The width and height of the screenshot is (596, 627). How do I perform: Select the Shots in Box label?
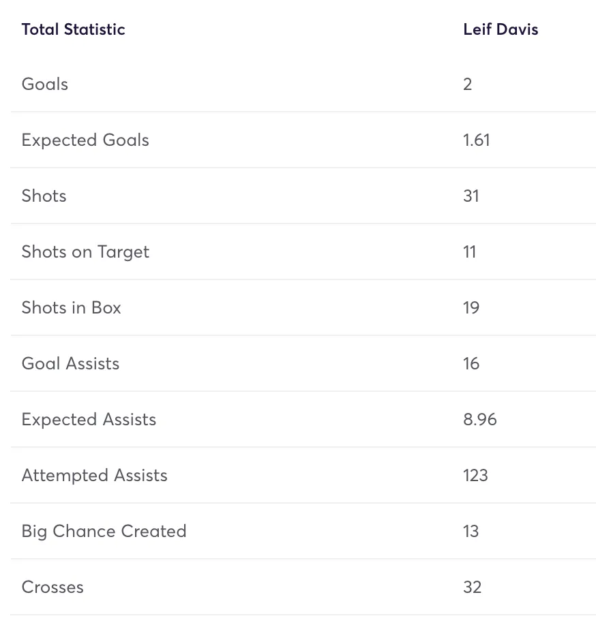(x=71, y=308)
